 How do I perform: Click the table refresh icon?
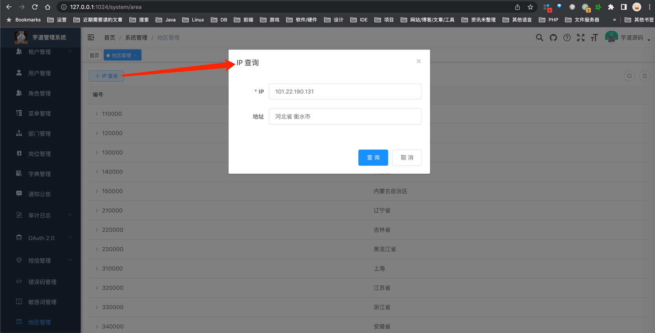[645, 76]
